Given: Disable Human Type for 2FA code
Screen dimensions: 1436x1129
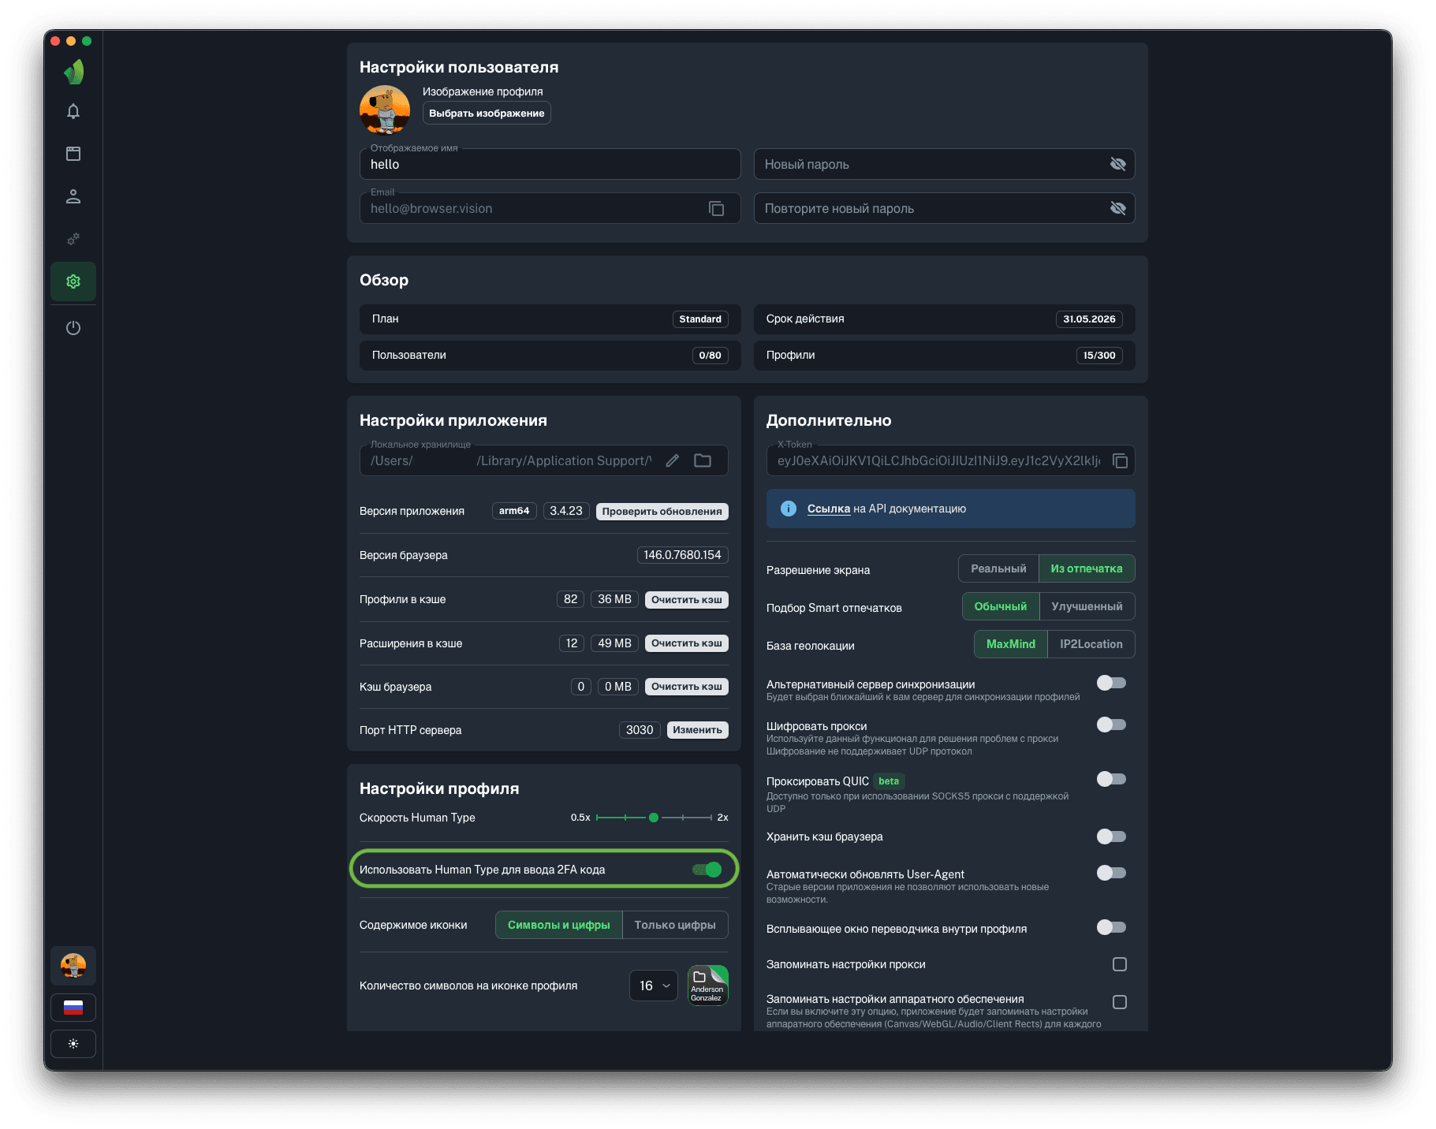Looking at the screenshot, I should (x=707, y=870).
